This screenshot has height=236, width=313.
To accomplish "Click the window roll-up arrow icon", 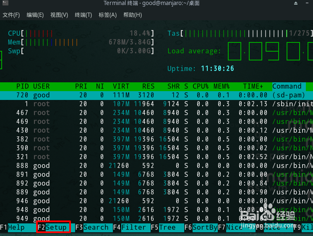I will coord(296,3).
